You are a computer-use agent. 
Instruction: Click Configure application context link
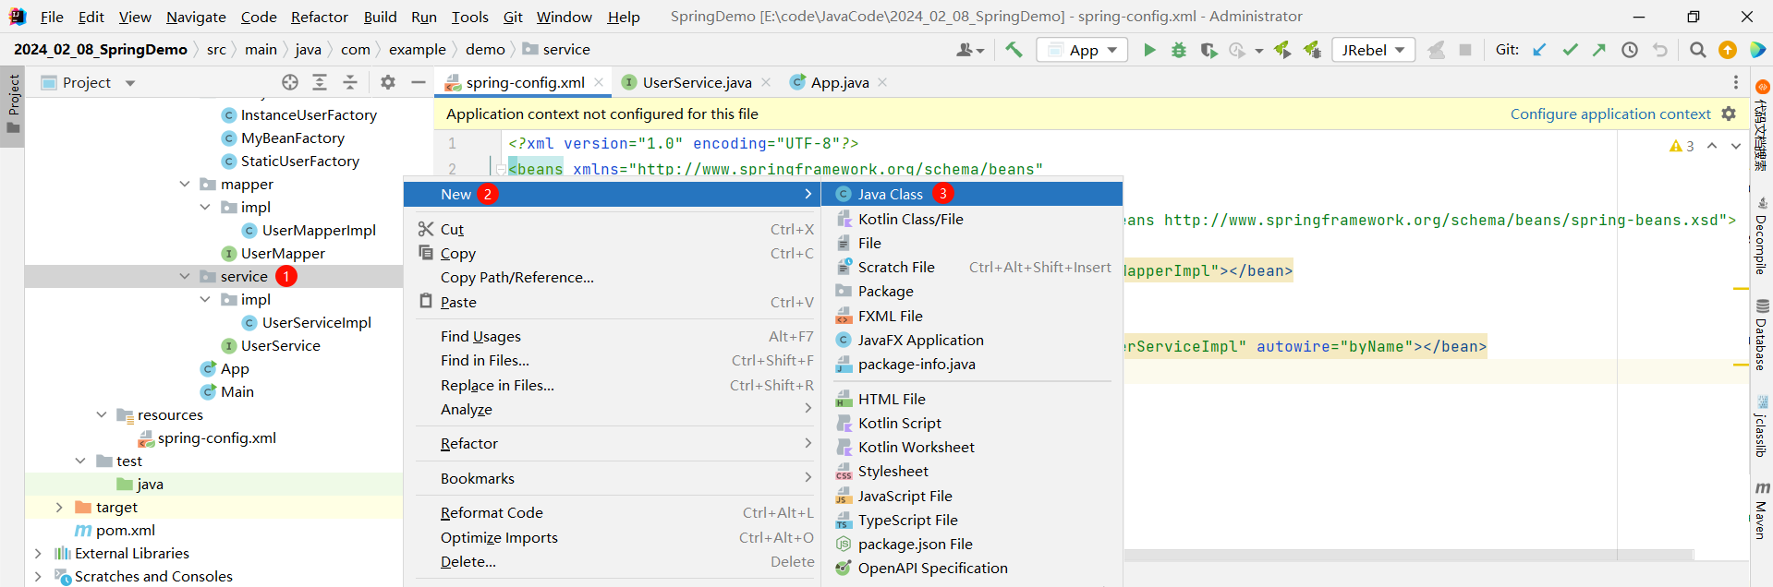pos(1610,114)
